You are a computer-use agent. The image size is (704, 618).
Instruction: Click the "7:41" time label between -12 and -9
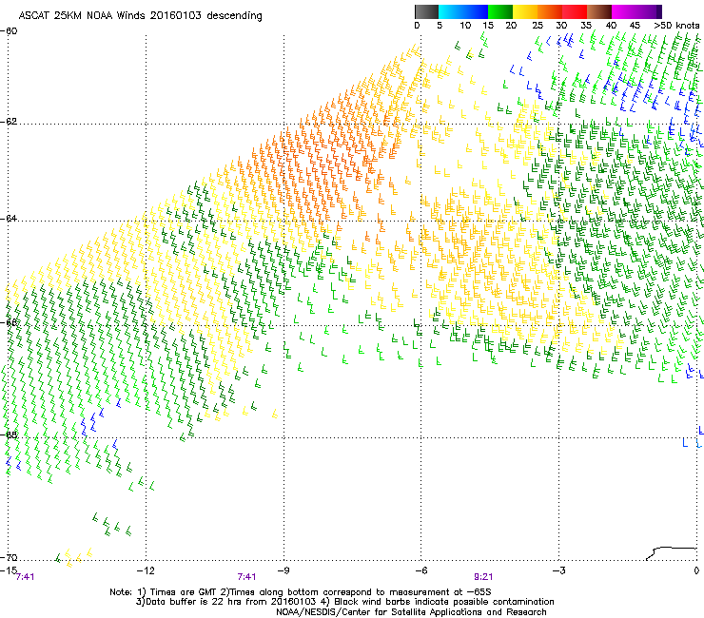pos(246,577)
